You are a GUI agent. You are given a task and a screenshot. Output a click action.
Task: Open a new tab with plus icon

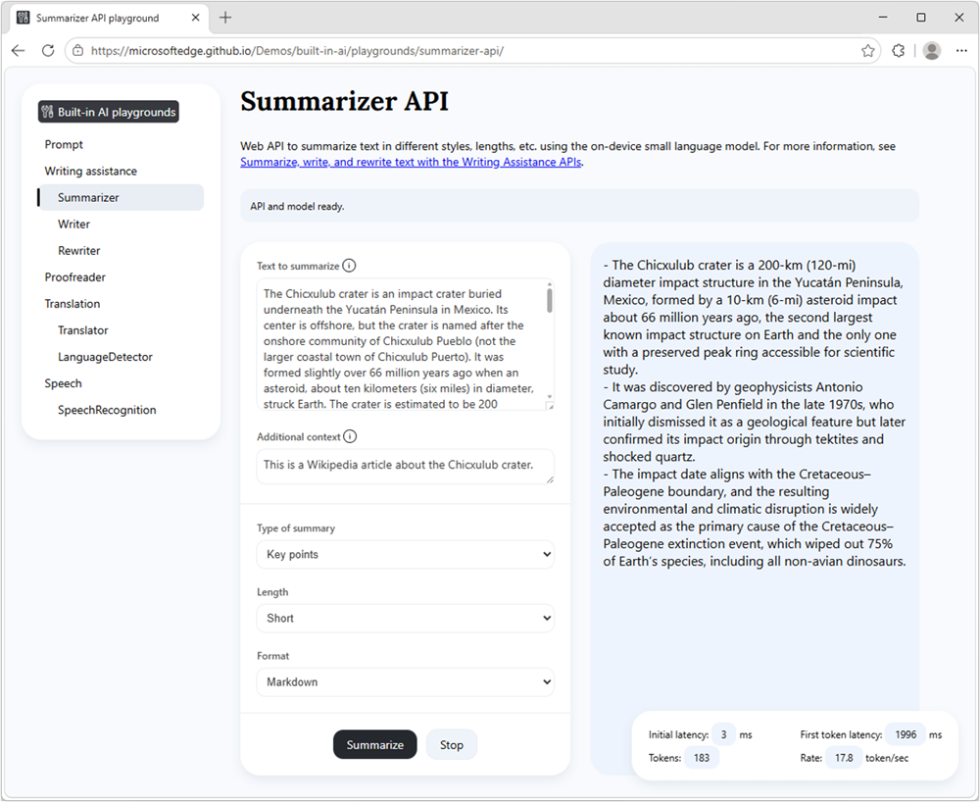point(225,18)
